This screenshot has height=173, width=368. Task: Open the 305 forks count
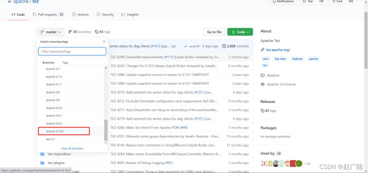pyautogui.click(x=351, y=1)
